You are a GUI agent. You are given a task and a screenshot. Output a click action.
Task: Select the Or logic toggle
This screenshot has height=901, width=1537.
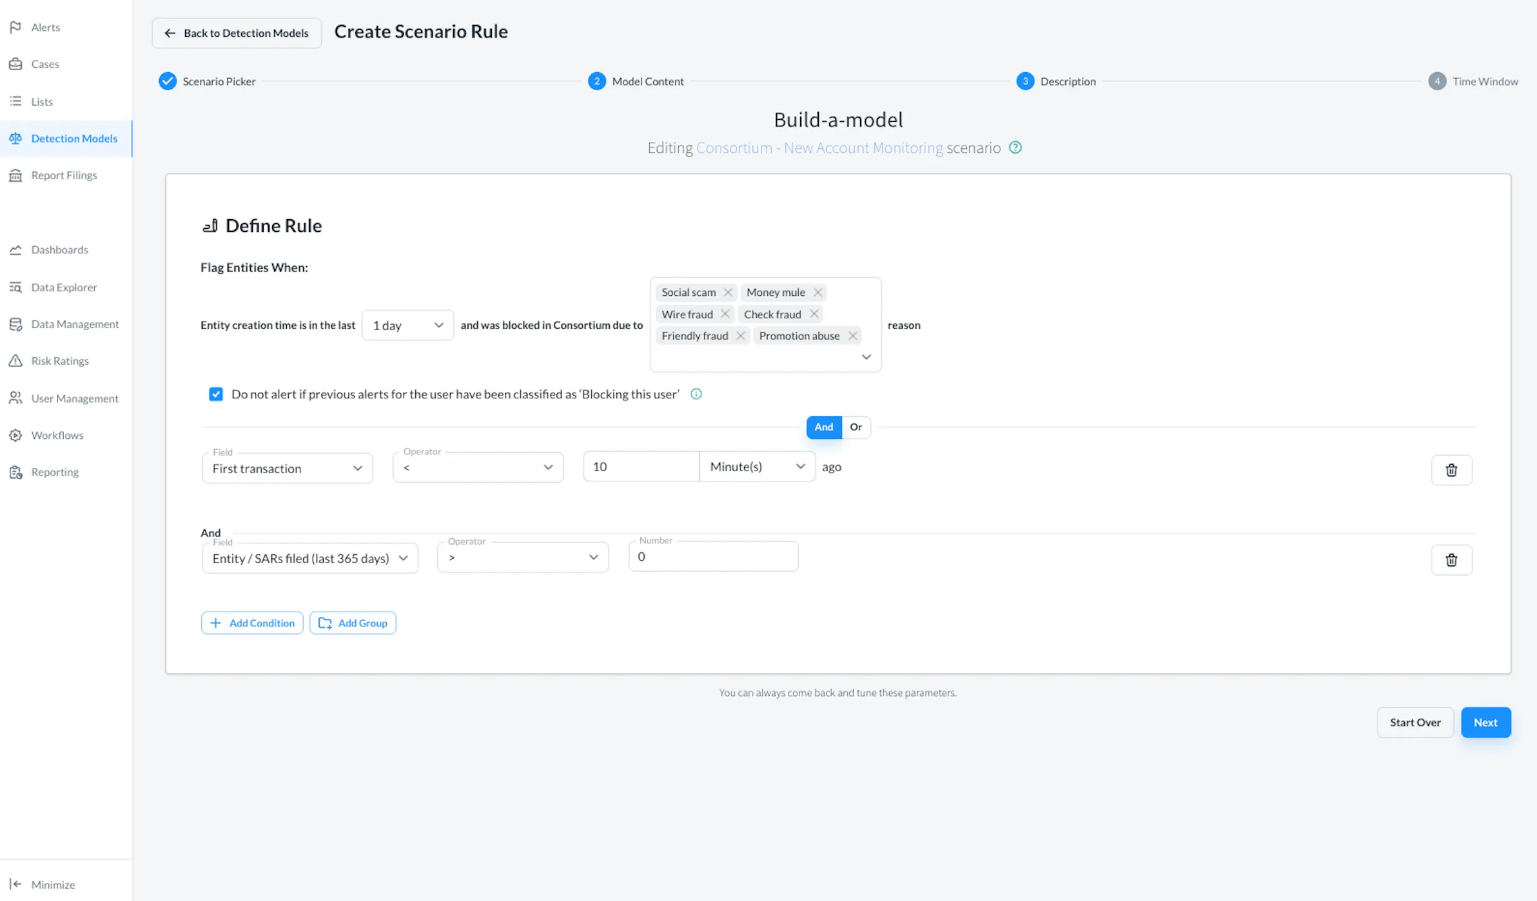pos(856,427)
